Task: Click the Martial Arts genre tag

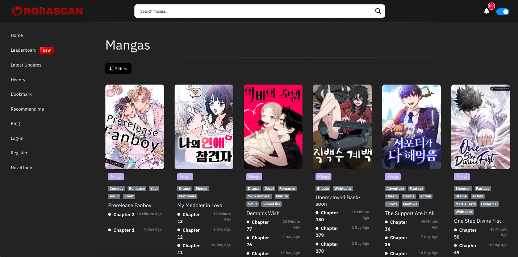Action: (465, 204)
